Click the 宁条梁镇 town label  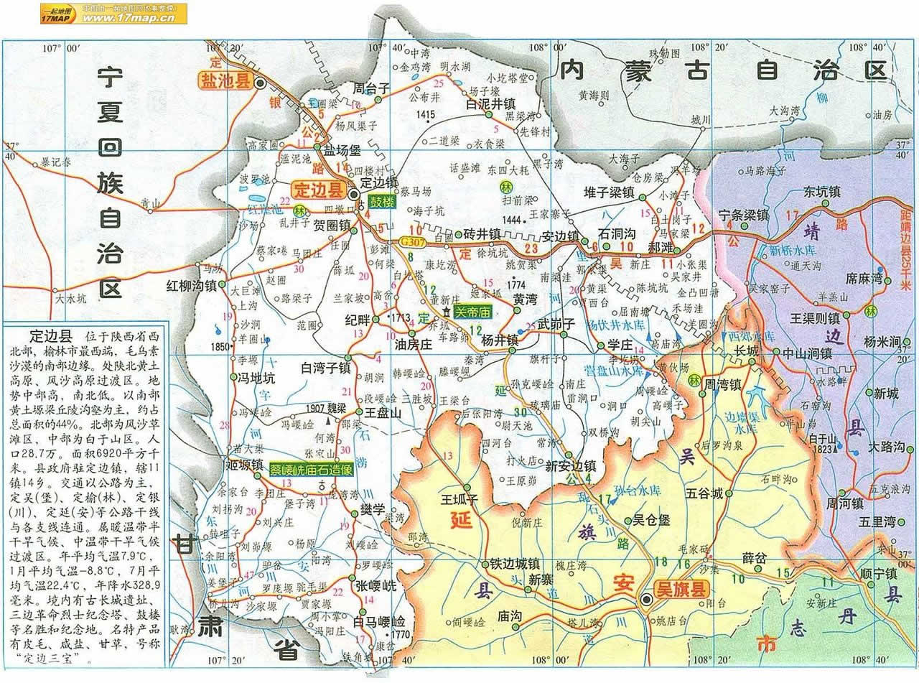pyautogui.click(x=744, y=215)
